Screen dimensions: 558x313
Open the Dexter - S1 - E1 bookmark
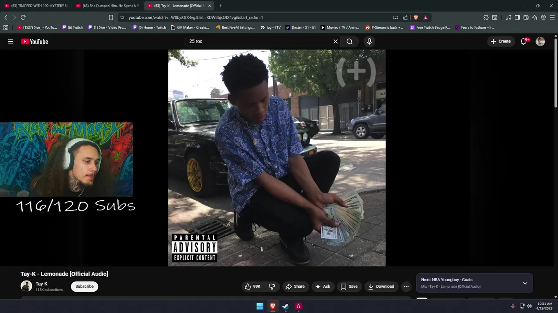click(x=301, y=27)
